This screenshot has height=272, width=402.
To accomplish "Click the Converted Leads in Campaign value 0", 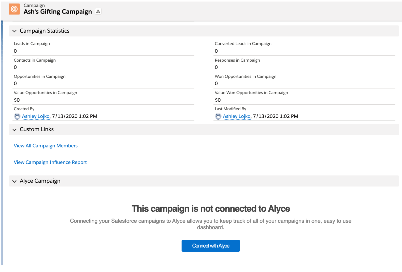I will (216, 51).
